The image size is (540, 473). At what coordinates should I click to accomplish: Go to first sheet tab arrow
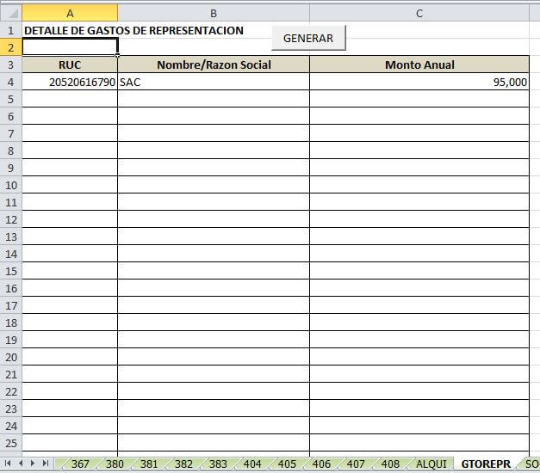[9, 464]
